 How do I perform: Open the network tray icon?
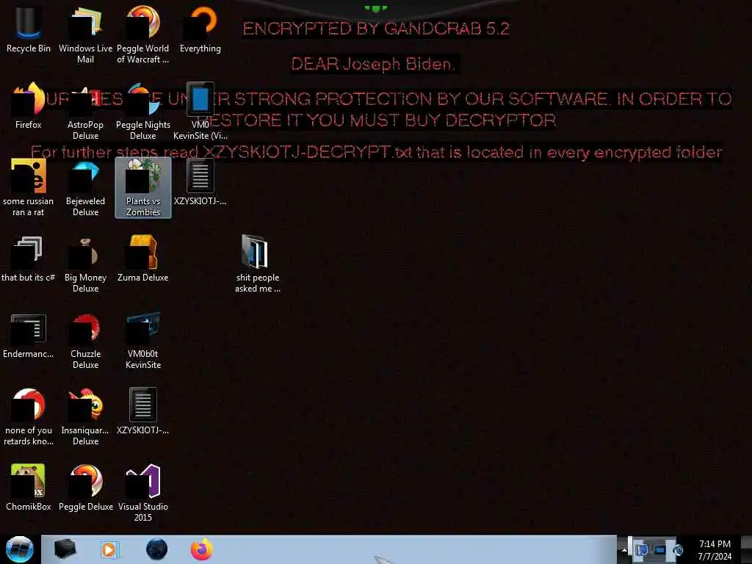click(660, 550)
